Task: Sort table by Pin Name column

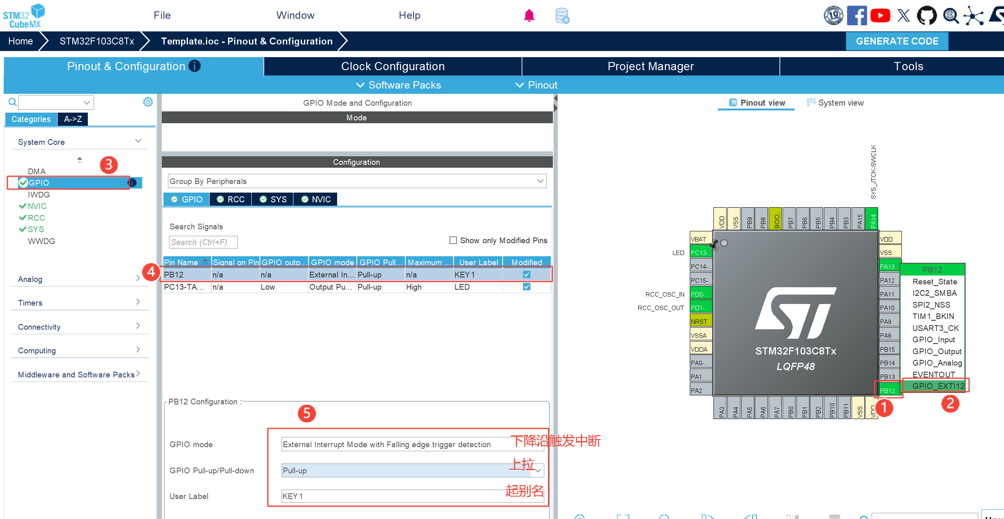Action: tap(186, 262)
